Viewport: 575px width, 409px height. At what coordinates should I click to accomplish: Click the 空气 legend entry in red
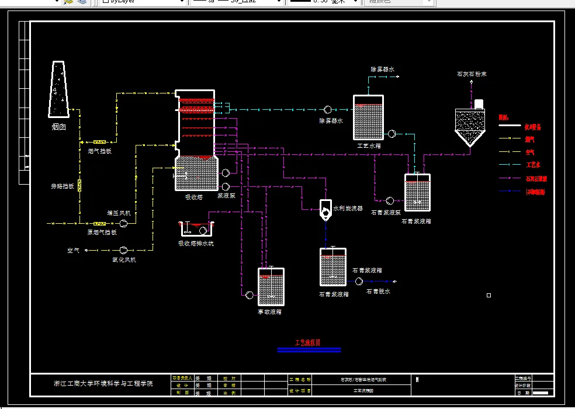[x=529, y=152]
